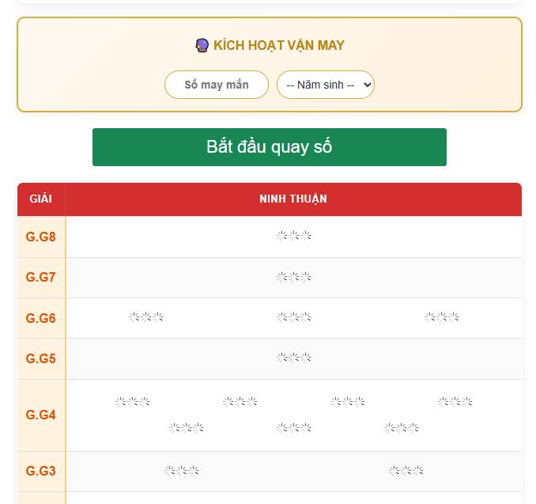Select the G.G7 prize label
The height and width of the screenshot is (504, 536).
click(x=40, y=277)
